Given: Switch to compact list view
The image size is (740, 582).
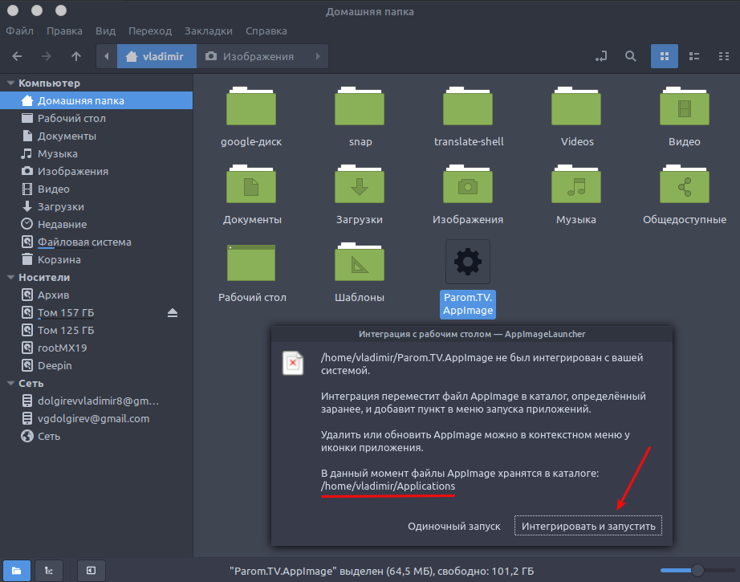Looking at the screenshot, I should pos(722,56).
